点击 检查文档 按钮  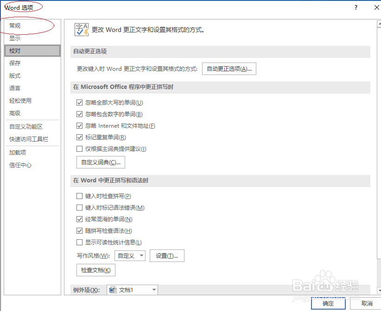click(95, 270)
